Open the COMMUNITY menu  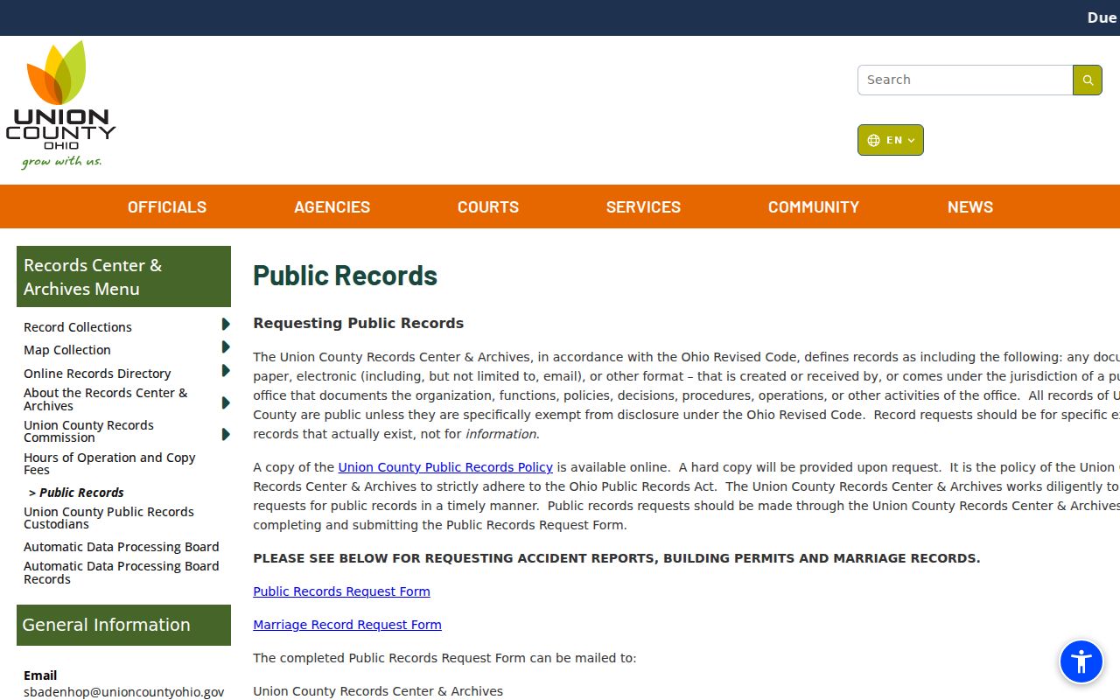point(814,207)
